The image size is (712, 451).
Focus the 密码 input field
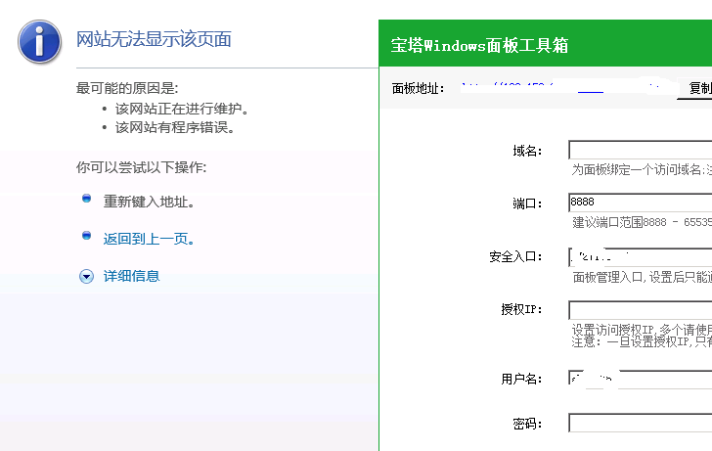pos(641,423)
